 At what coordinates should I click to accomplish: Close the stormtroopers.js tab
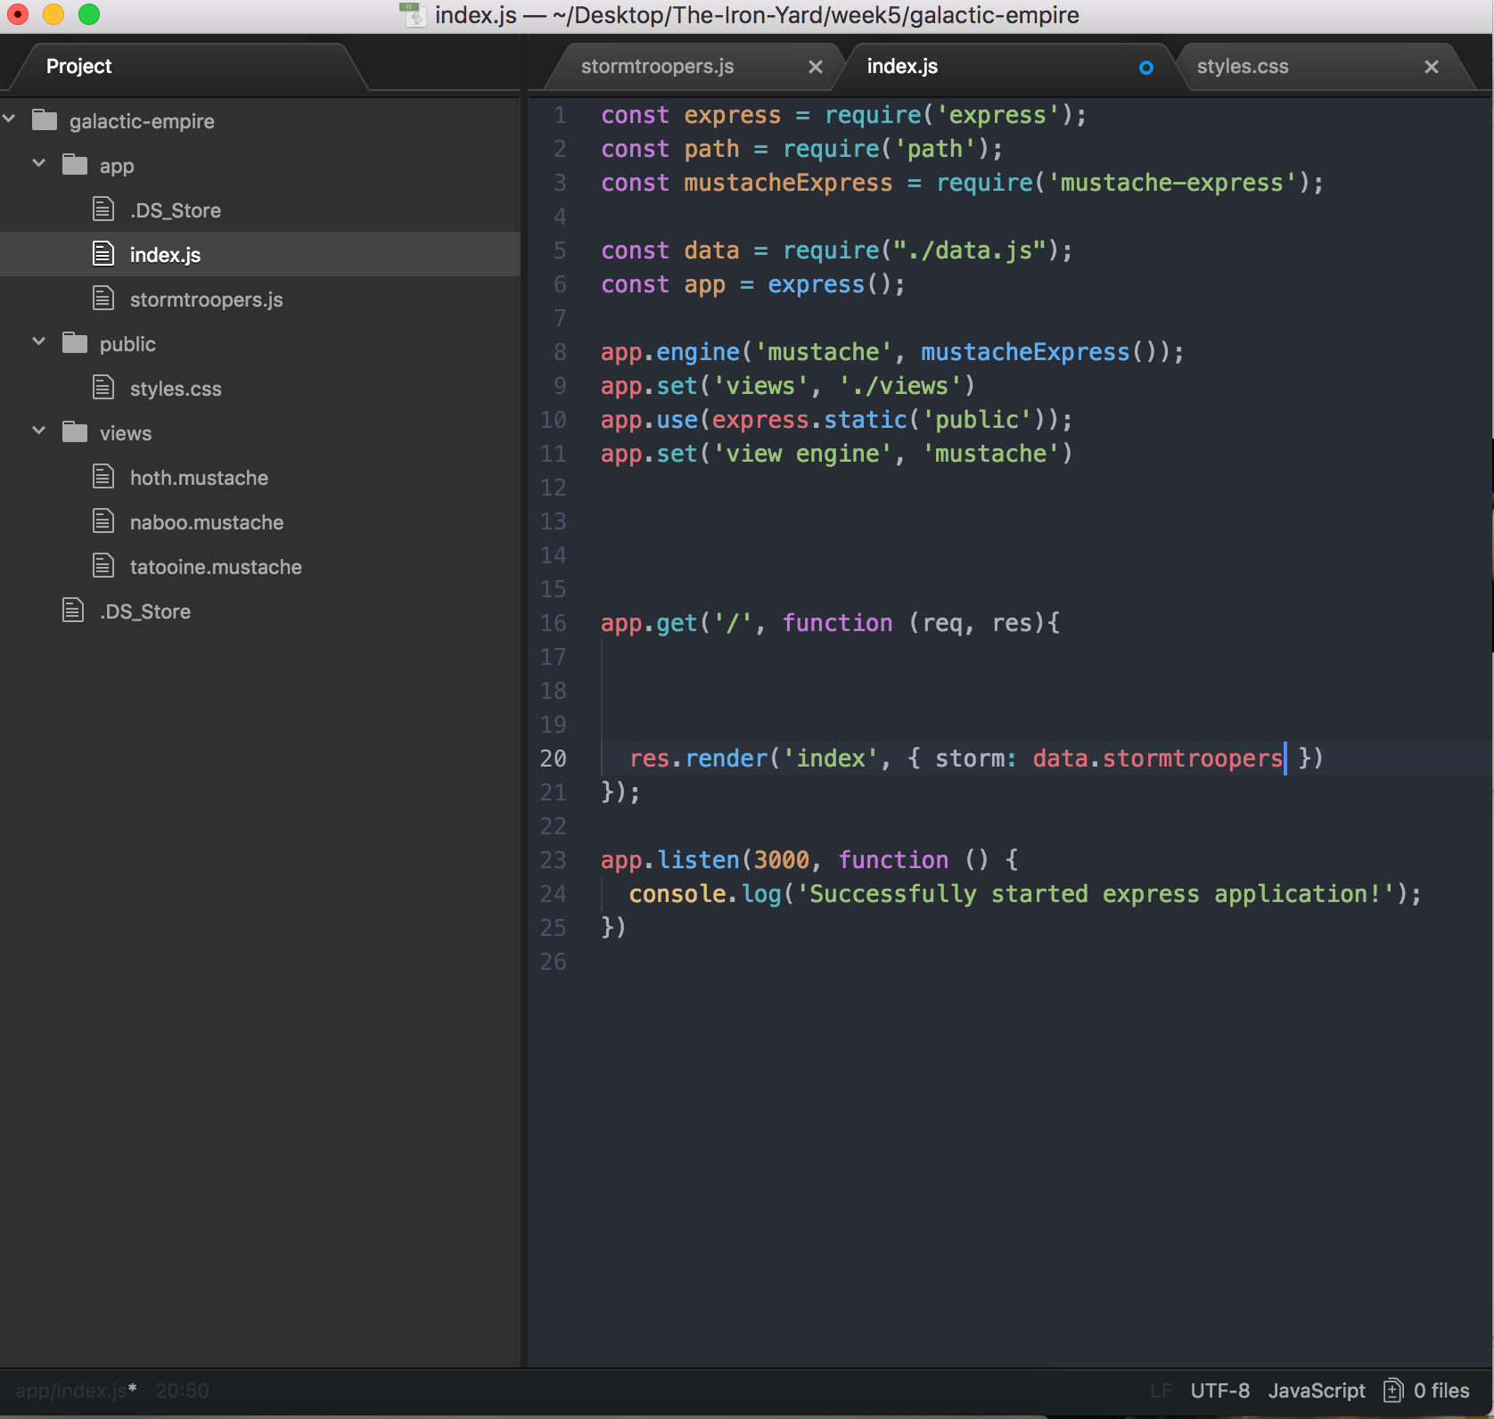[x=816, y=66]
